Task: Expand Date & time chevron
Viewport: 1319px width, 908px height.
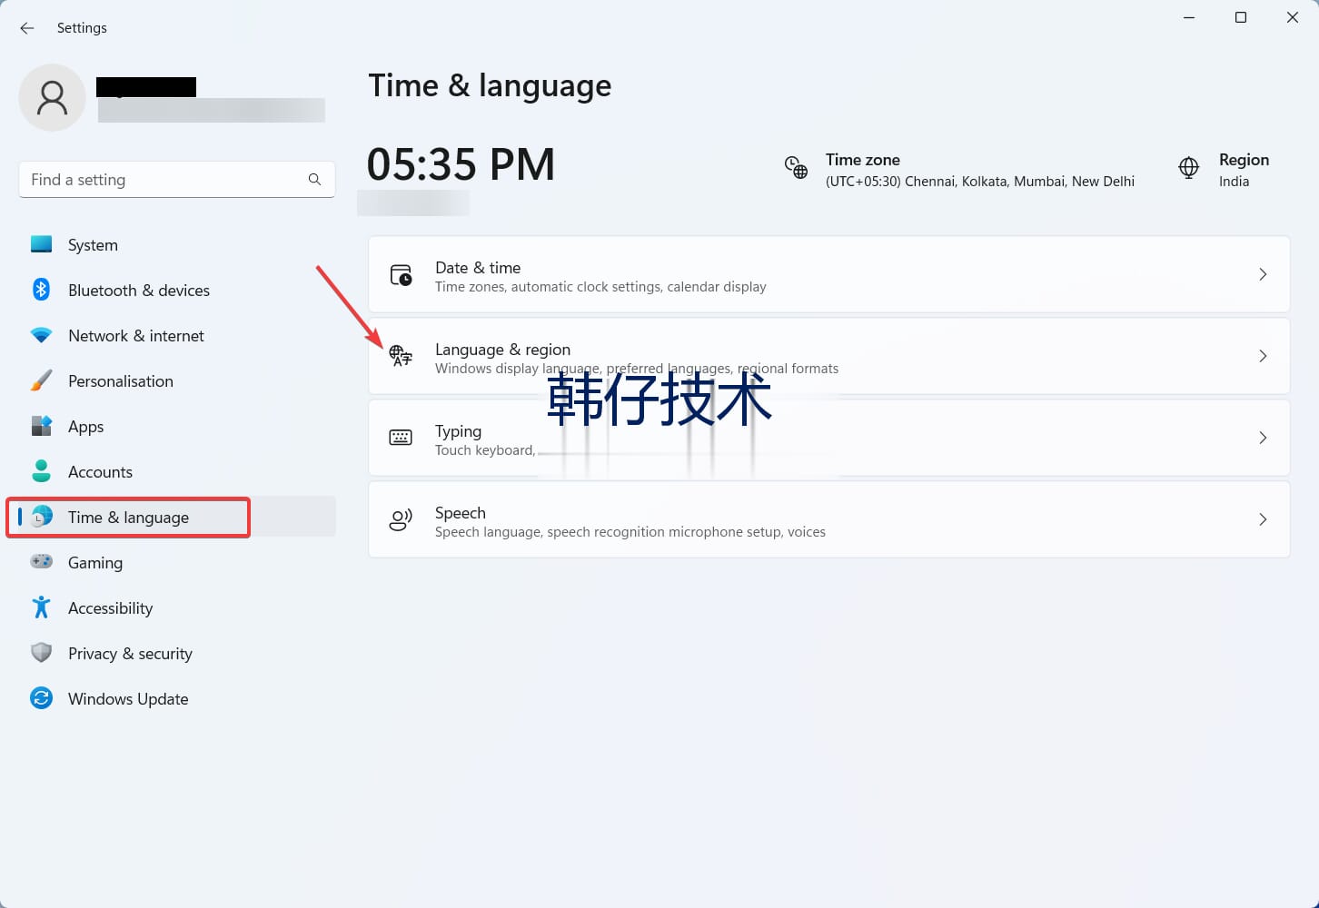Action: click(x=1263, y=274)
